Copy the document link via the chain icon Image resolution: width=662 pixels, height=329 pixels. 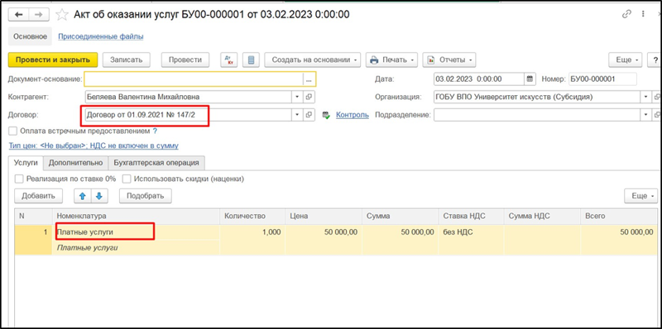[626, 14]
